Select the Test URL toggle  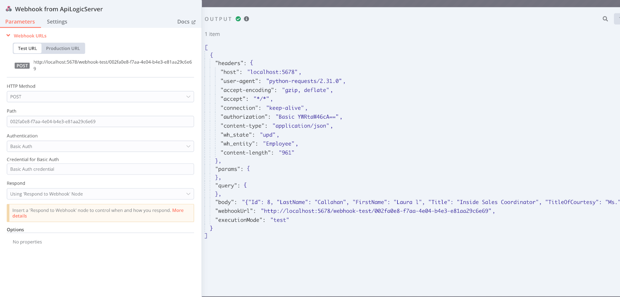(28, 48)
